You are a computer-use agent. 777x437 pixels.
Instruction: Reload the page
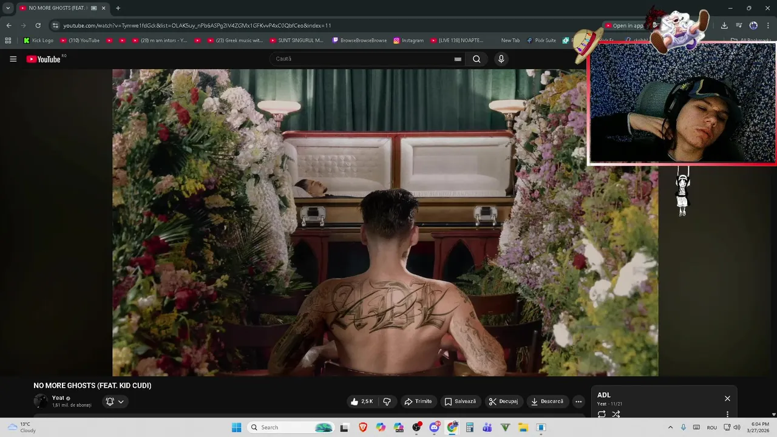[x=38, y=25]
